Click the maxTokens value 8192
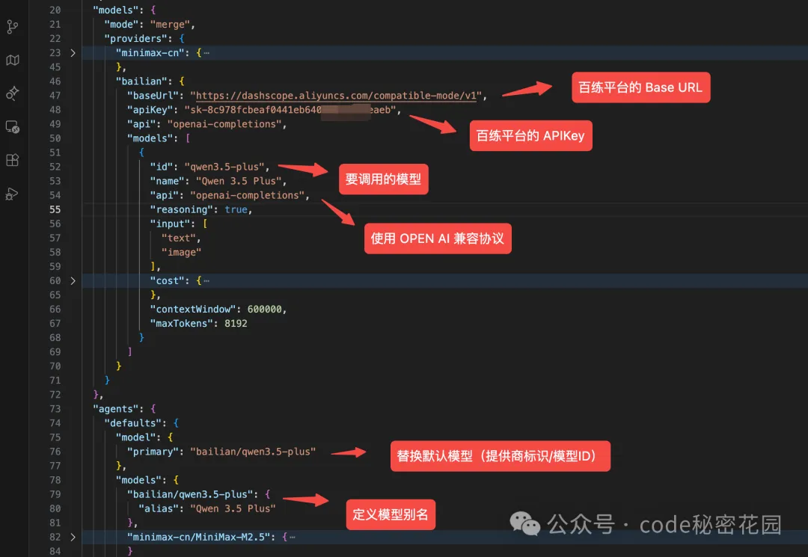The height and width of the screenshot is (557, 808). tap(236, 323)
